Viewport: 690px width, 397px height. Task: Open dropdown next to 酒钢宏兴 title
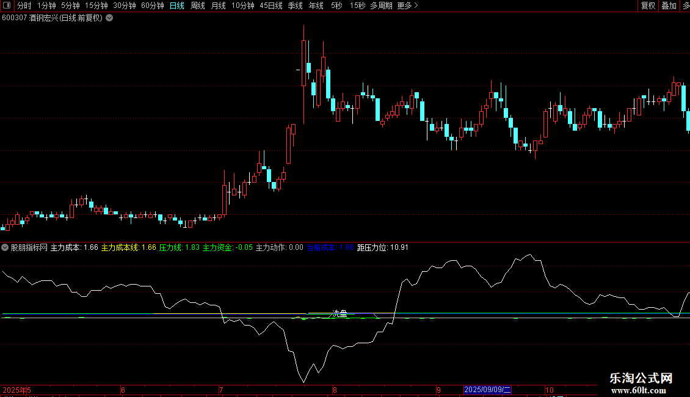coord(109,18)
